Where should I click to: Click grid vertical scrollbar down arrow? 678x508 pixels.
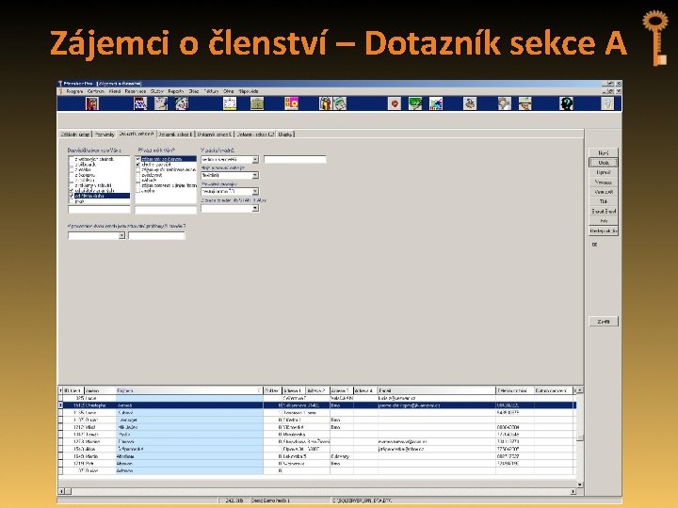[x=580, y=484]
